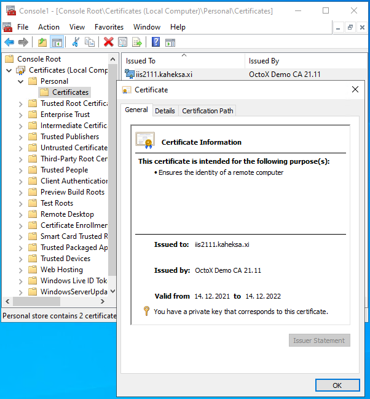Expand the Intermediate Certification node
Screen dimensions: 370x399
tap(20, 126)
